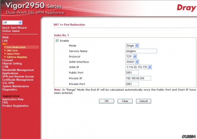
Task: Click the Service Name field containing slingbox
Action: (x=141, y=51)
